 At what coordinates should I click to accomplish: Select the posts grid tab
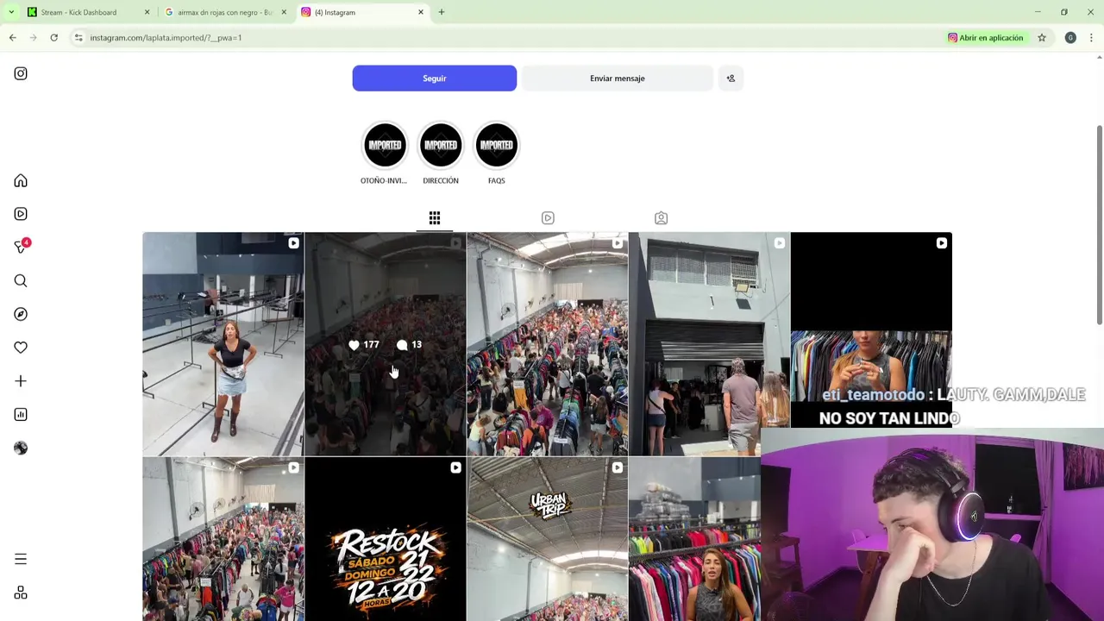click(x=435, y=218)
